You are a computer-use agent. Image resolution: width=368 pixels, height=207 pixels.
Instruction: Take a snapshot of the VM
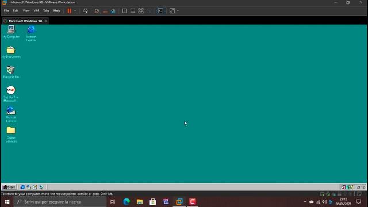point(97,11)
